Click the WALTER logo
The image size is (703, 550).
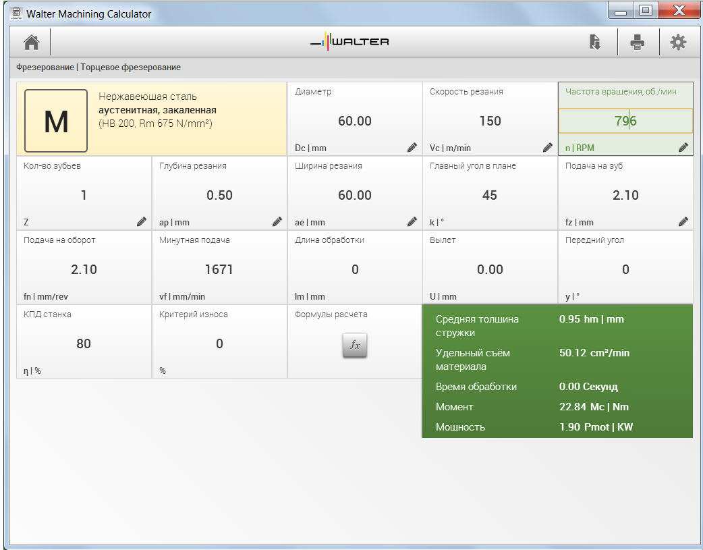point(349,42)
